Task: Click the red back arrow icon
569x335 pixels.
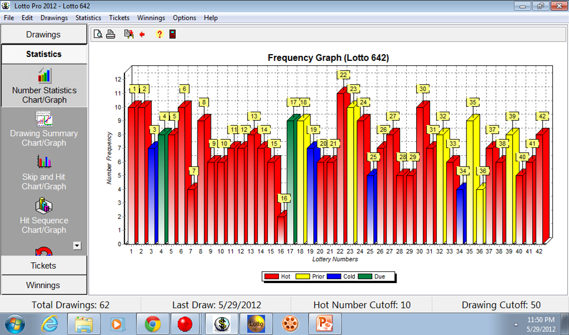Action: click(x=142, y=34)
